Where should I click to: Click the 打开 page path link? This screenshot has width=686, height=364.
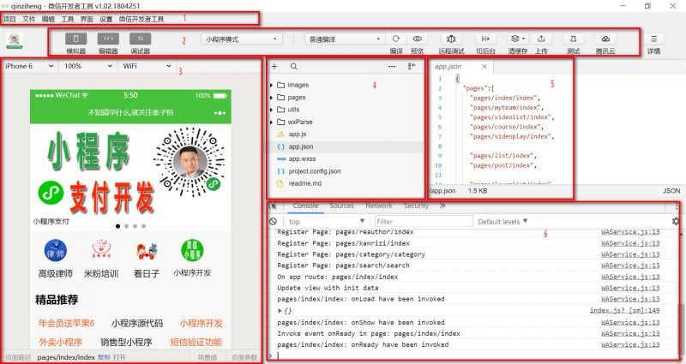point(119,357)
